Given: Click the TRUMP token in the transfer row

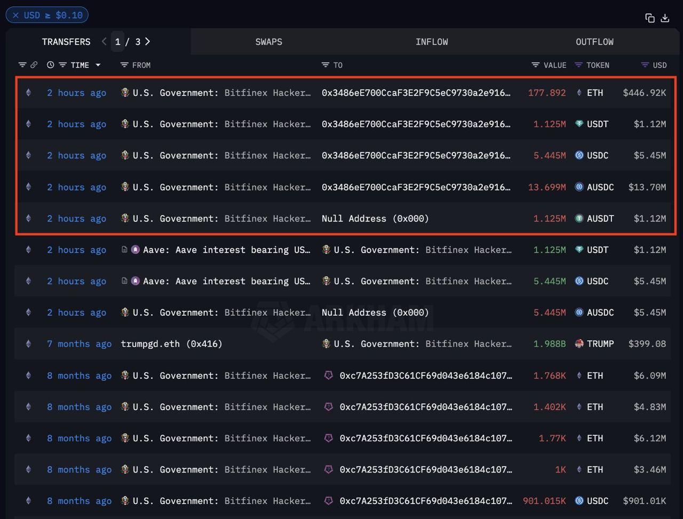Looking at the screenshot, I should (600, 344).
